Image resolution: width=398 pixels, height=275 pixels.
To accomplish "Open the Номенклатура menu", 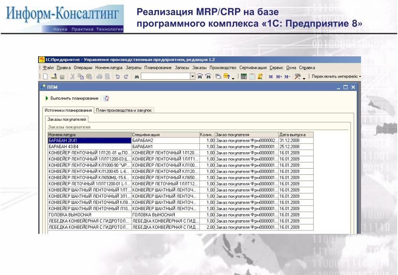I will [x=109, y=68].
